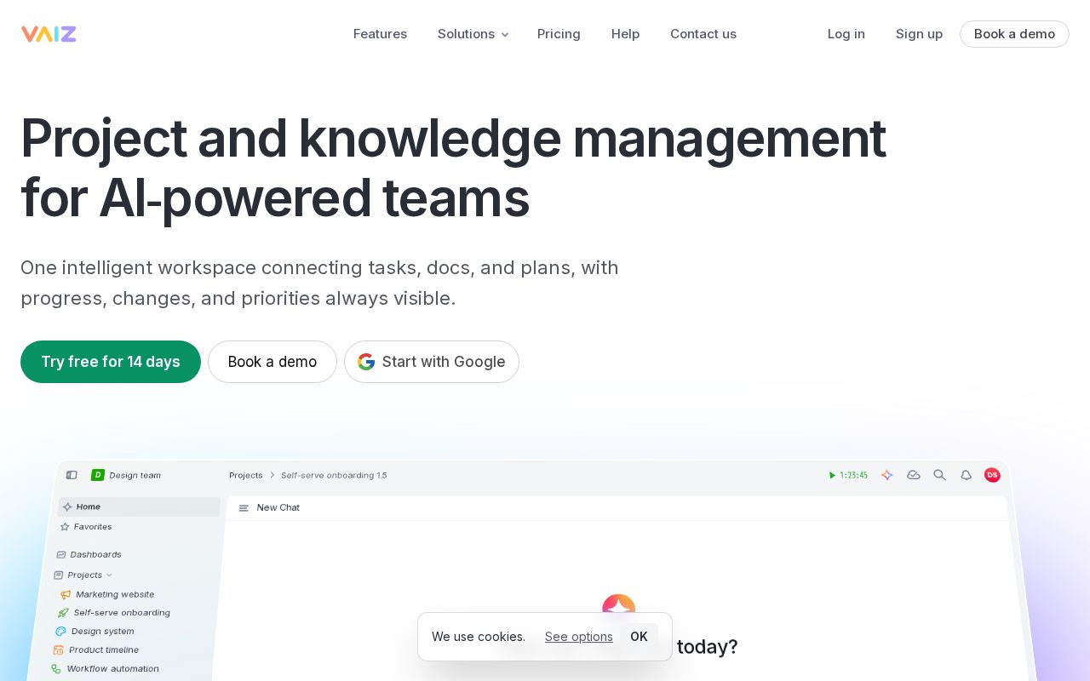Screen dimensions: 1090x681
Task: Open cookie options via See options
Action: click(x=579, y=637)
